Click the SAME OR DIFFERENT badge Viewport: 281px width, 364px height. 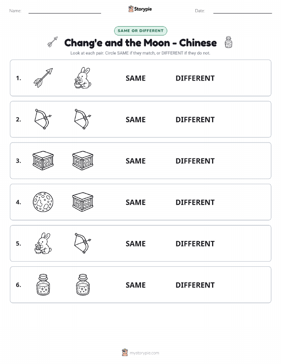[140, 31]
